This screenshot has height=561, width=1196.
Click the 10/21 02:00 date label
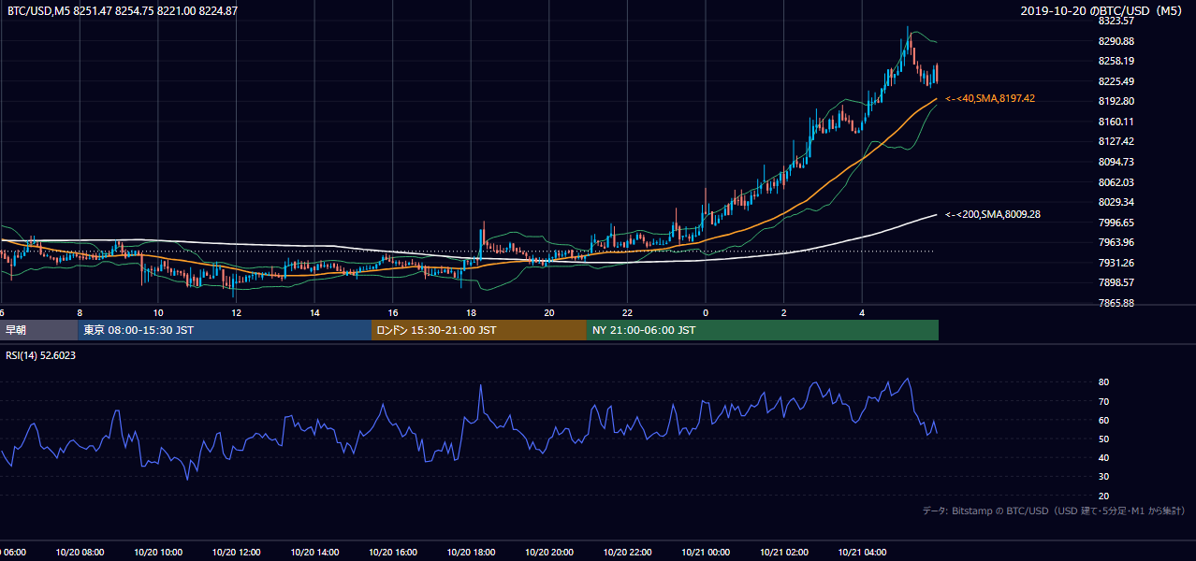pyautogui.click(x=783, y=553)
